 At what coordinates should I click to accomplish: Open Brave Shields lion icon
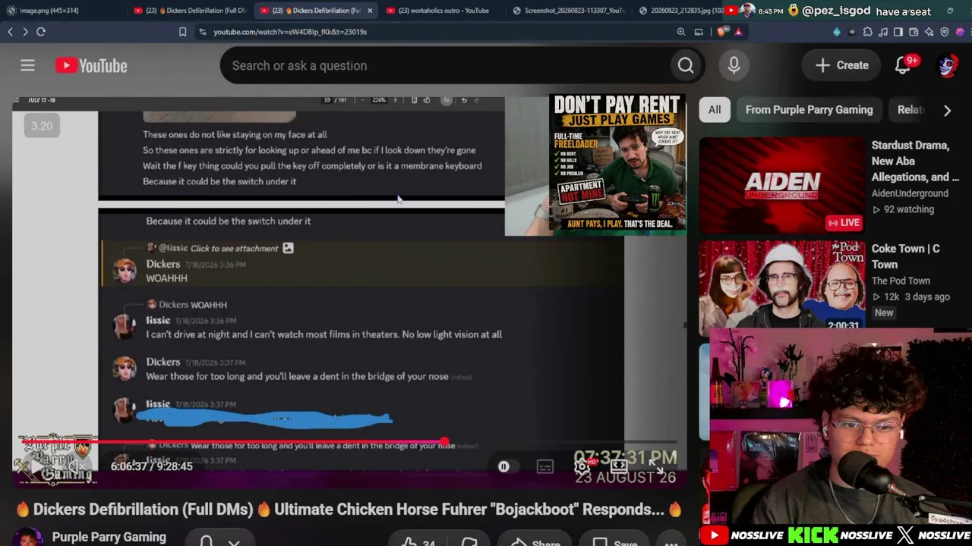tap(721, 32)
